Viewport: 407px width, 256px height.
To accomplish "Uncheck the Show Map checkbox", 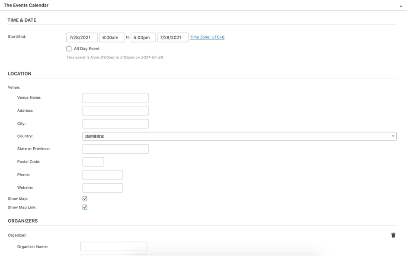I will click(x=85, y=198).
